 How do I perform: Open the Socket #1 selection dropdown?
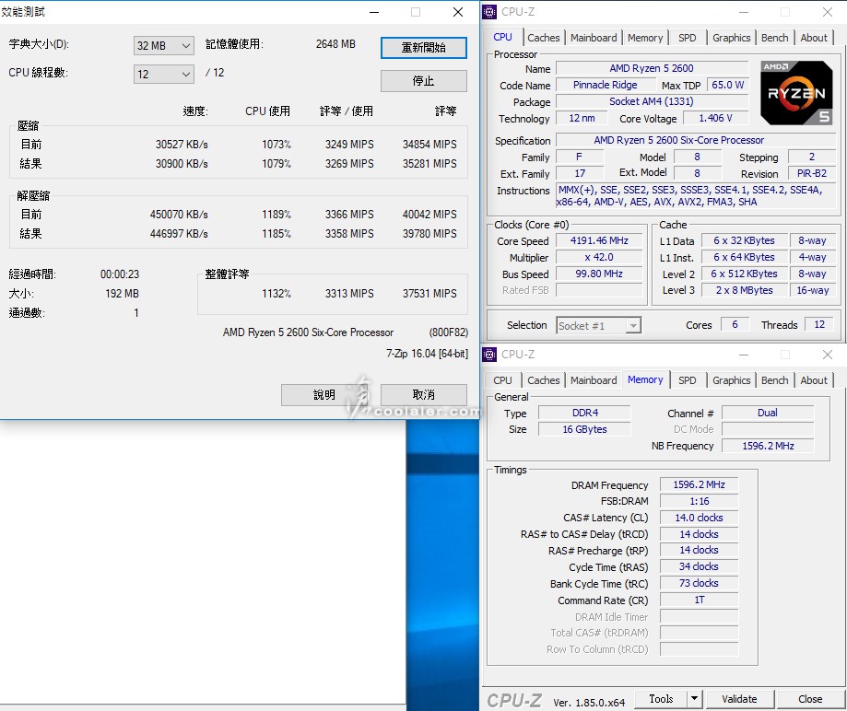tap(598, 325)
